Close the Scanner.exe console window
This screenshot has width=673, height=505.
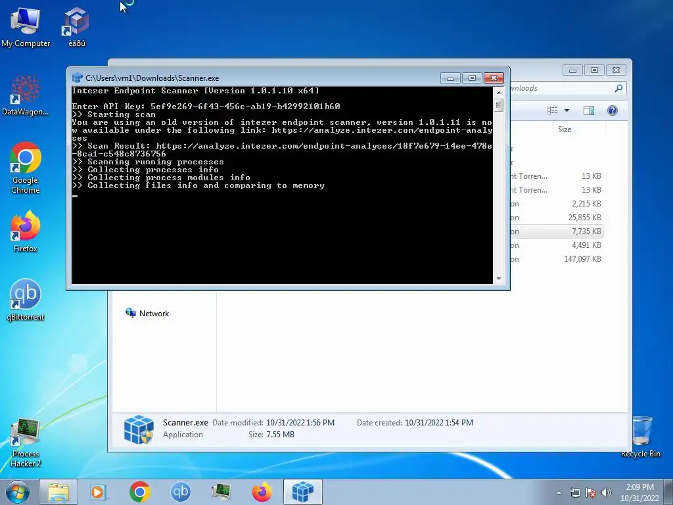[x=494, y=78]
